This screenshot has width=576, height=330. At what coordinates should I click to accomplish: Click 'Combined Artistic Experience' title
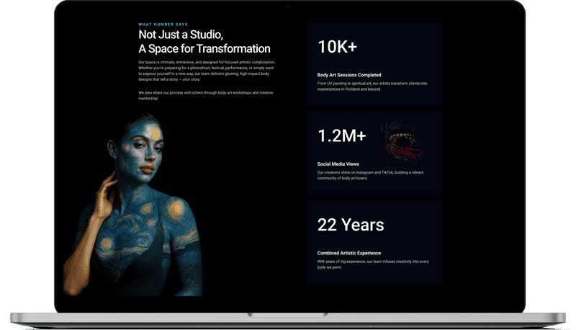349,253
